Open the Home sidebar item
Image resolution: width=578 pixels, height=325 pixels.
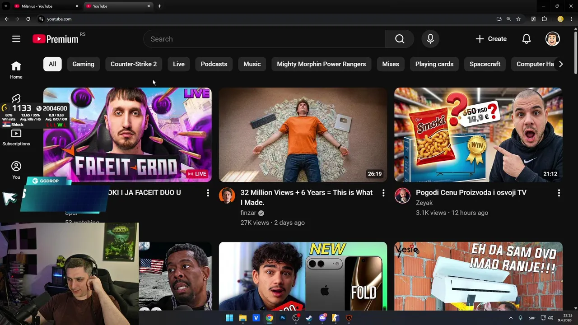point(16,70)
